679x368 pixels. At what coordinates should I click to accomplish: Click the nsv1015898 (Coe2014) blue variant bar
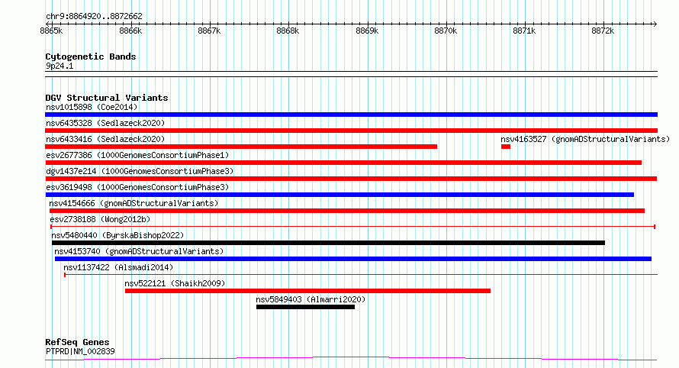(x=351, y=115)
